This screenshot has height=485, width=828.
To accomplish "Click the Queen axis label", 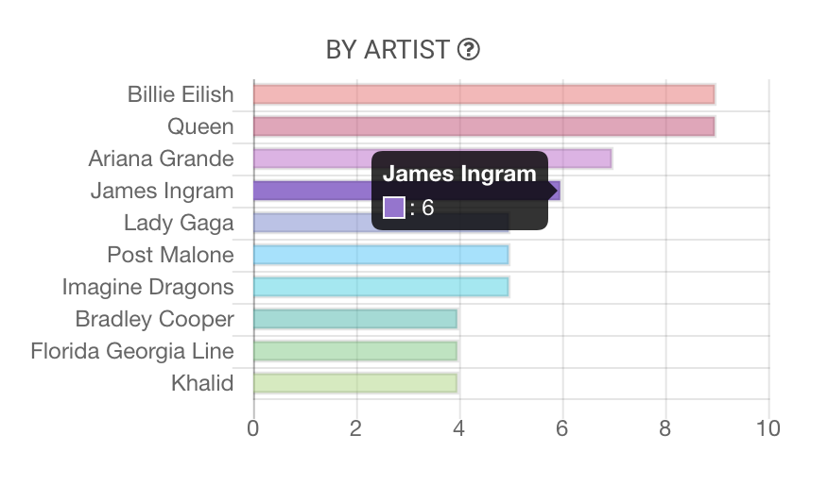I will tap(199, 126).
